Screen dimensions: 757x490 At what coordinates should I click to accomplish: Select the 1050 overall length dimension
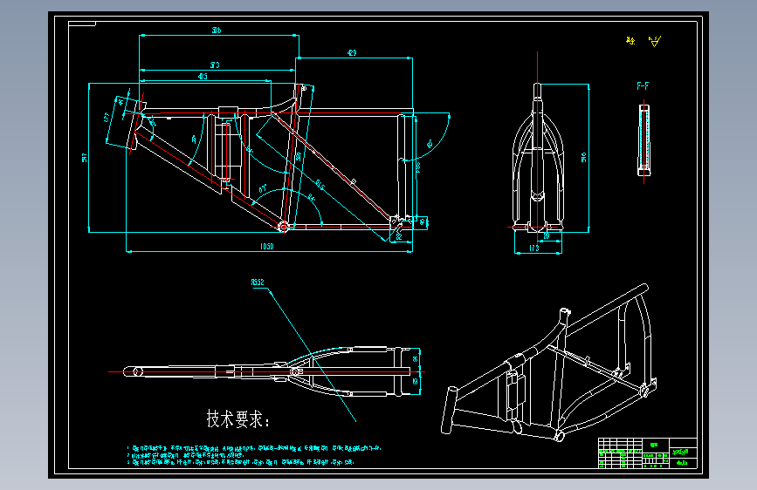266,247
